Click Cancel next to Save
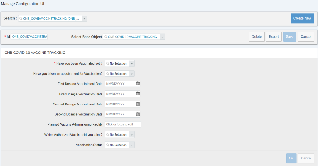The image size is (318, 166). coord(306,37)
